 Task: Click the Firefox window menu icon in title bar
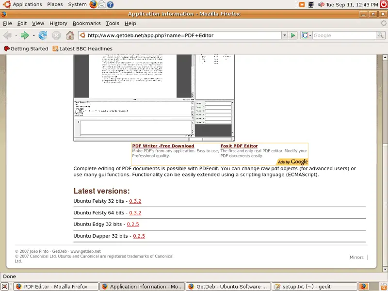click(4, 14)
